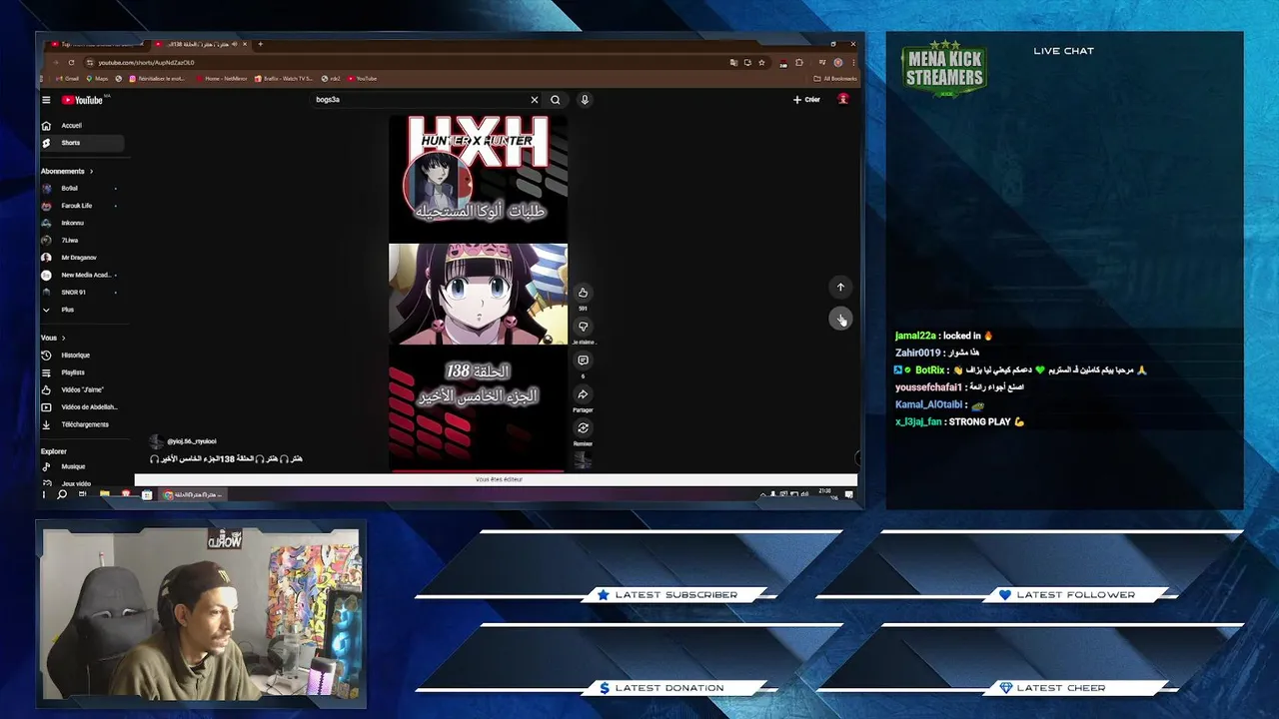Expand Plus to show more subscriptions
This screenshot has height=719, width=1279.
[x=82, y=310]
